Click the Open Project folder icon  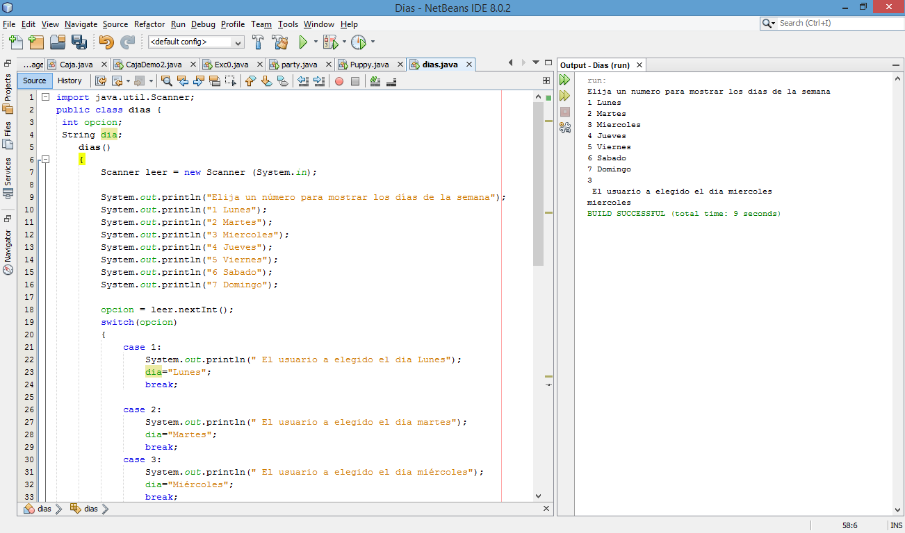point(58,42)
